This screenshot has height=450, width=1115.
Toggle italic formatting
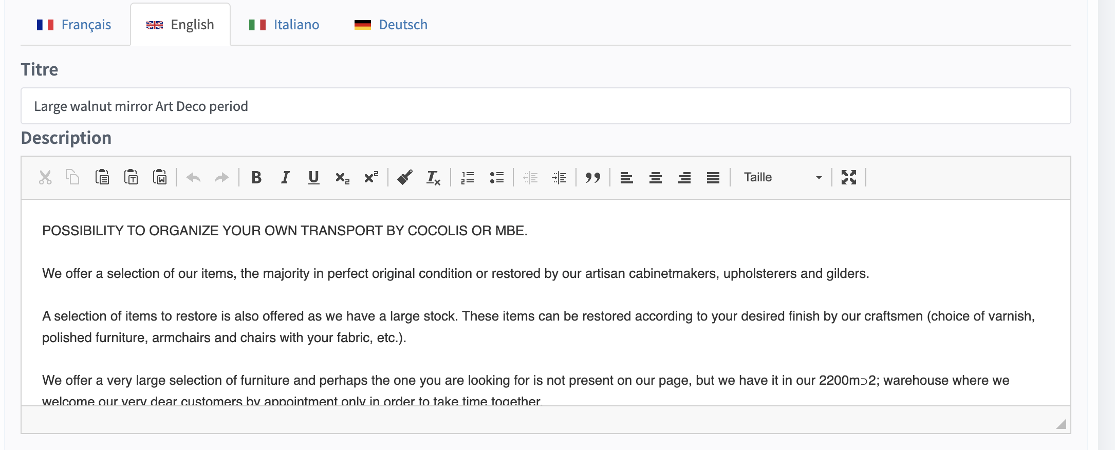(285, 178)
